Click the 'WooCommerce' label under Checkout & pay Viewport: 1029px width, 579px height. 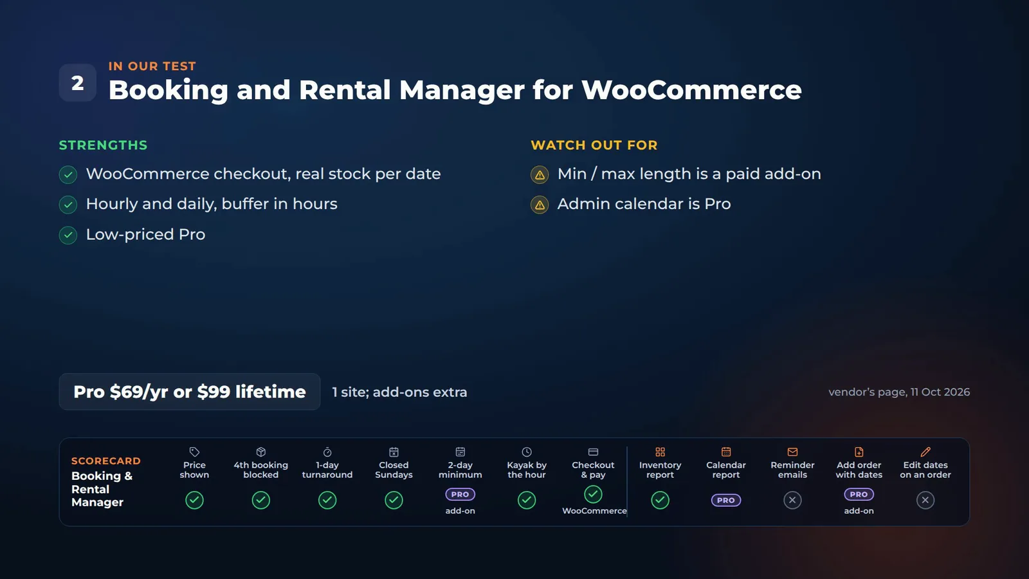(x=594, y=511)
